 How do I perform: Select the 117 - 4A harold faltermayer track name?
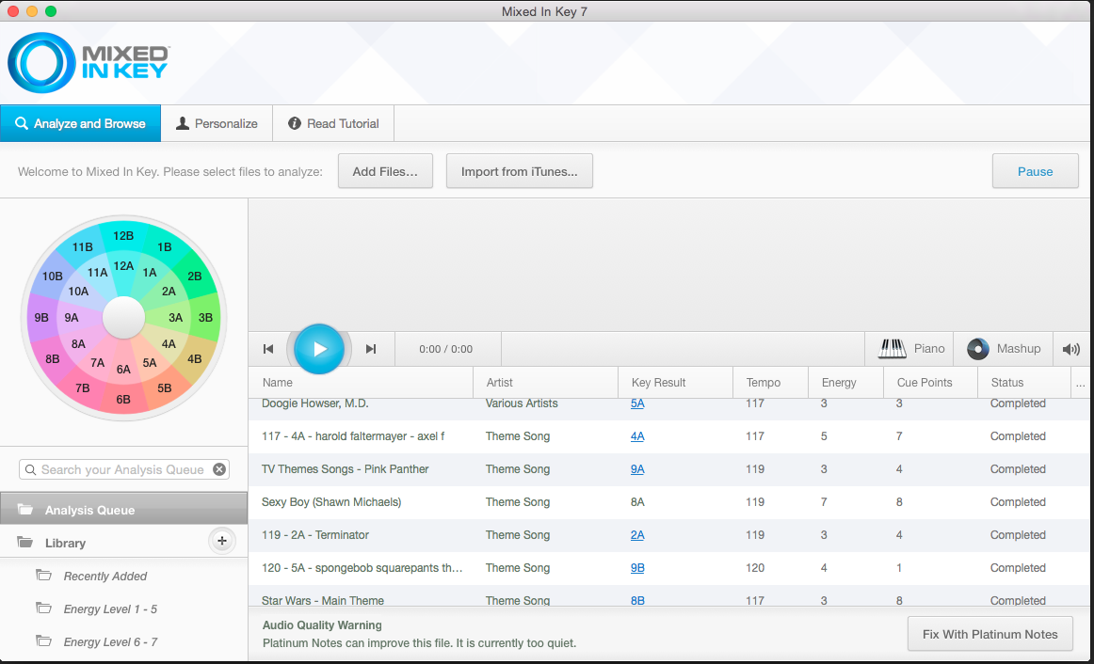click(x=353, y=436)
